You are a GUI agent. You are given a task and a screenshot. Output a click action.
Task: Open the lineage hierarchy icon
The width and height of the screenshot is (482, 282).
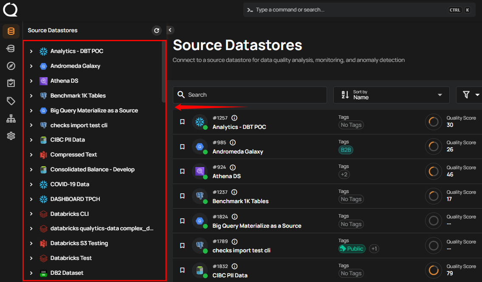(x=11, y=118)
